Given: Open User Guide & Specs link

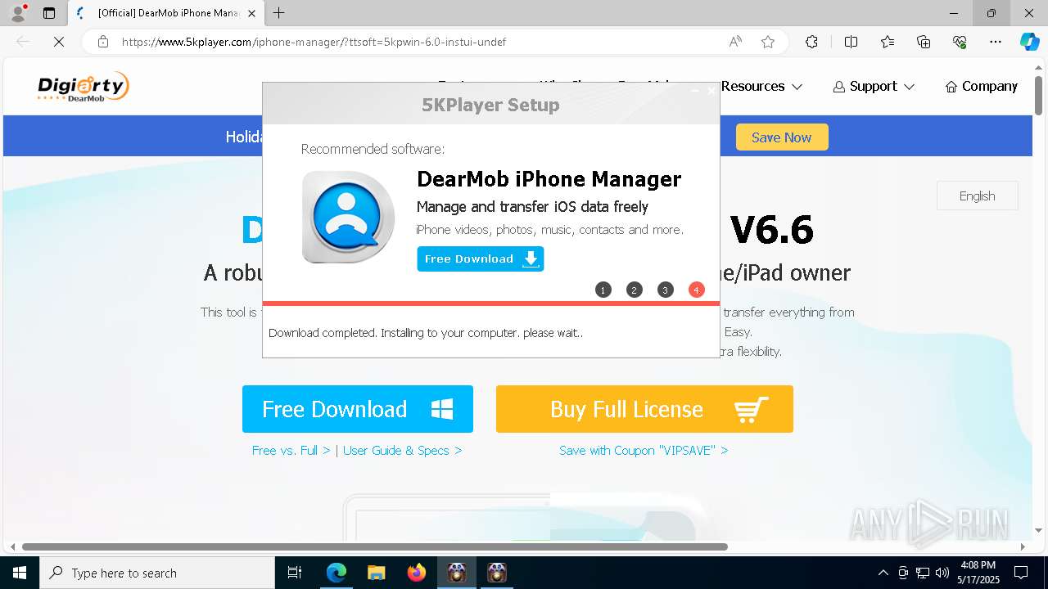Looking at the screenshot, I should click(402, 450).
